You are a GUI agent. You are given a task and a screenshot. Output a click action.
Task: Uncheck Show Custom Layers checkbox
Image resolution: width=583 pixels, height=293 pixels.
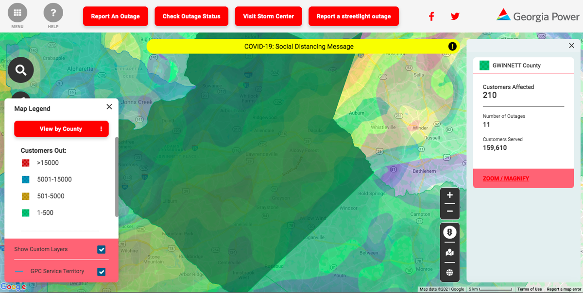click(102, 249)
